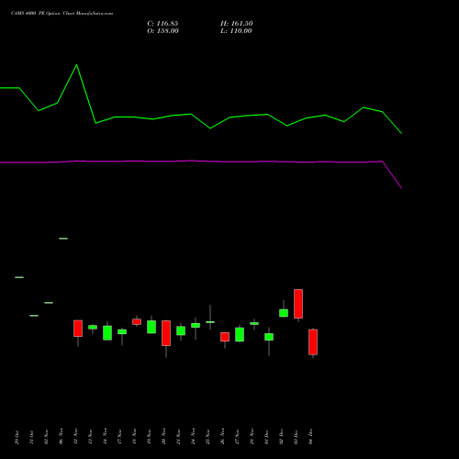Click the green candle above 27 Nov
The width and height of the screenshot is (459, 459).
click(x=240, y=334)
